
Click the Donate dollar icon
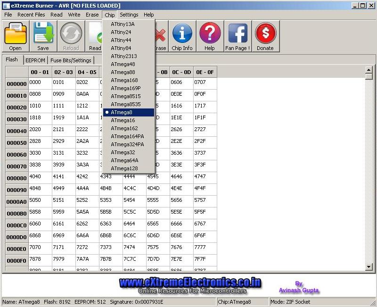tap(265, 33)
